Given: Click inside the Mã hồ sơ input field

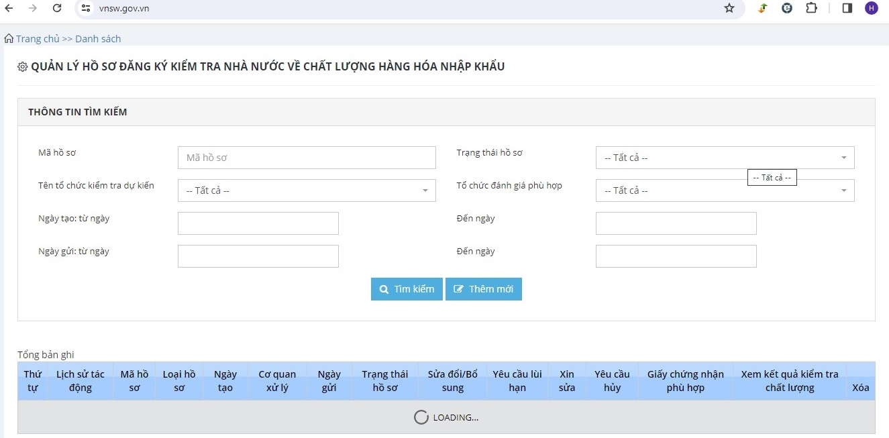Looking at the screenshot, I should 307,157.
